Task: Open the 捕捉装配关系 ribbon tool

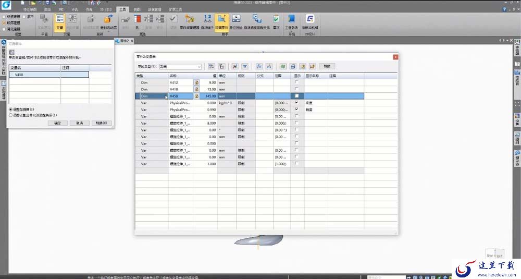Action: click(x=257, y=22)
